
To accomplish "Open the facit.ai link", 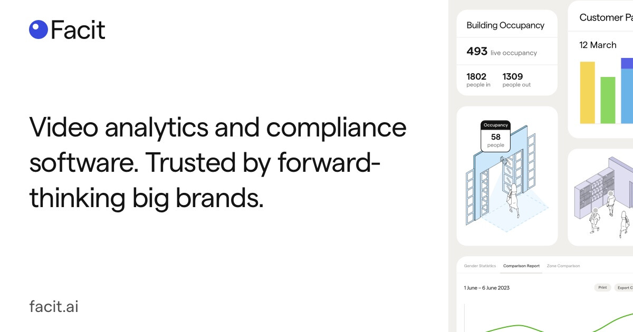I will (x=54, y=307).
